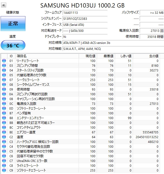This screenshot has height=174, width=164.
Task: Select status icon for BE エアフロー温度
Action: tap(4, 132)
